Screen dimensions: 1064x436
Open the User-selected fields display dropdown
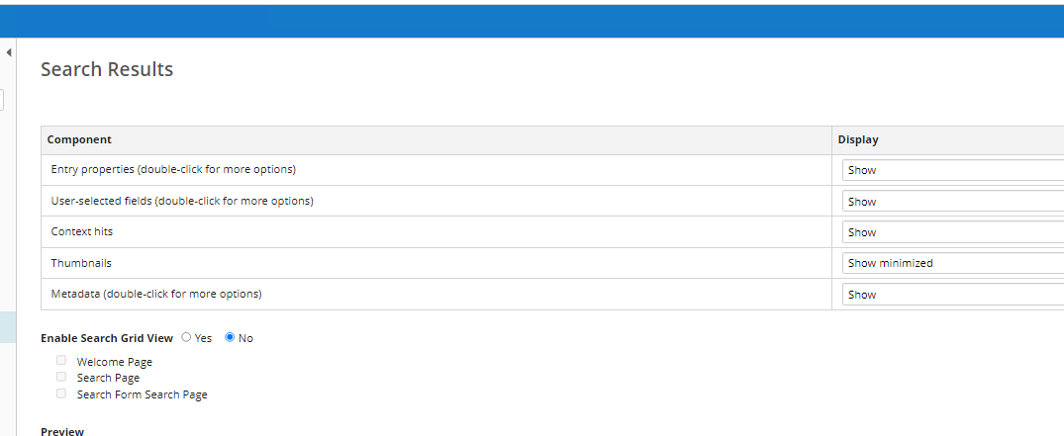tap(952, 202)
